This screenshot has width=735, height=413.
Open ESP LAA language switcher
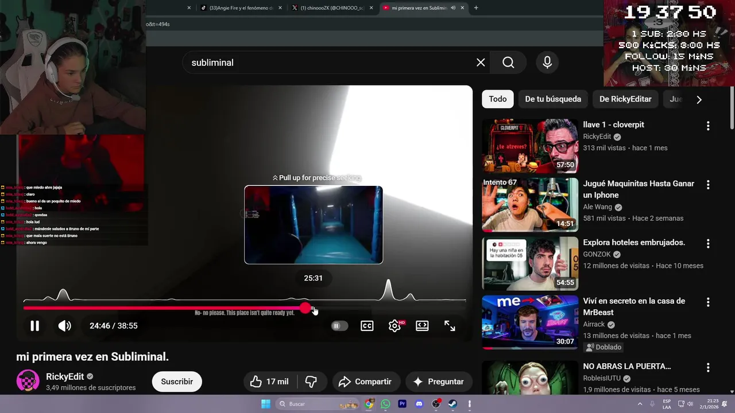(667, 404)
